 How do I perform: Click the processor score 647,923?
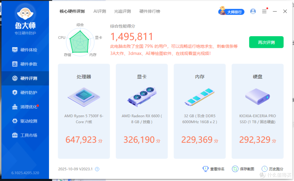[81, 140]
